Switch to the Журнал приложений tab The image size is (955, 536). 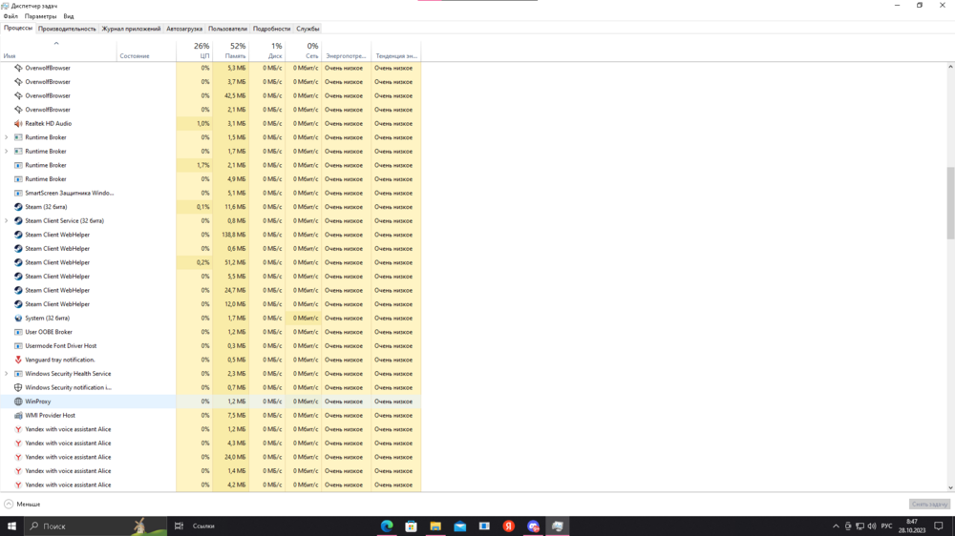[131, 29]
